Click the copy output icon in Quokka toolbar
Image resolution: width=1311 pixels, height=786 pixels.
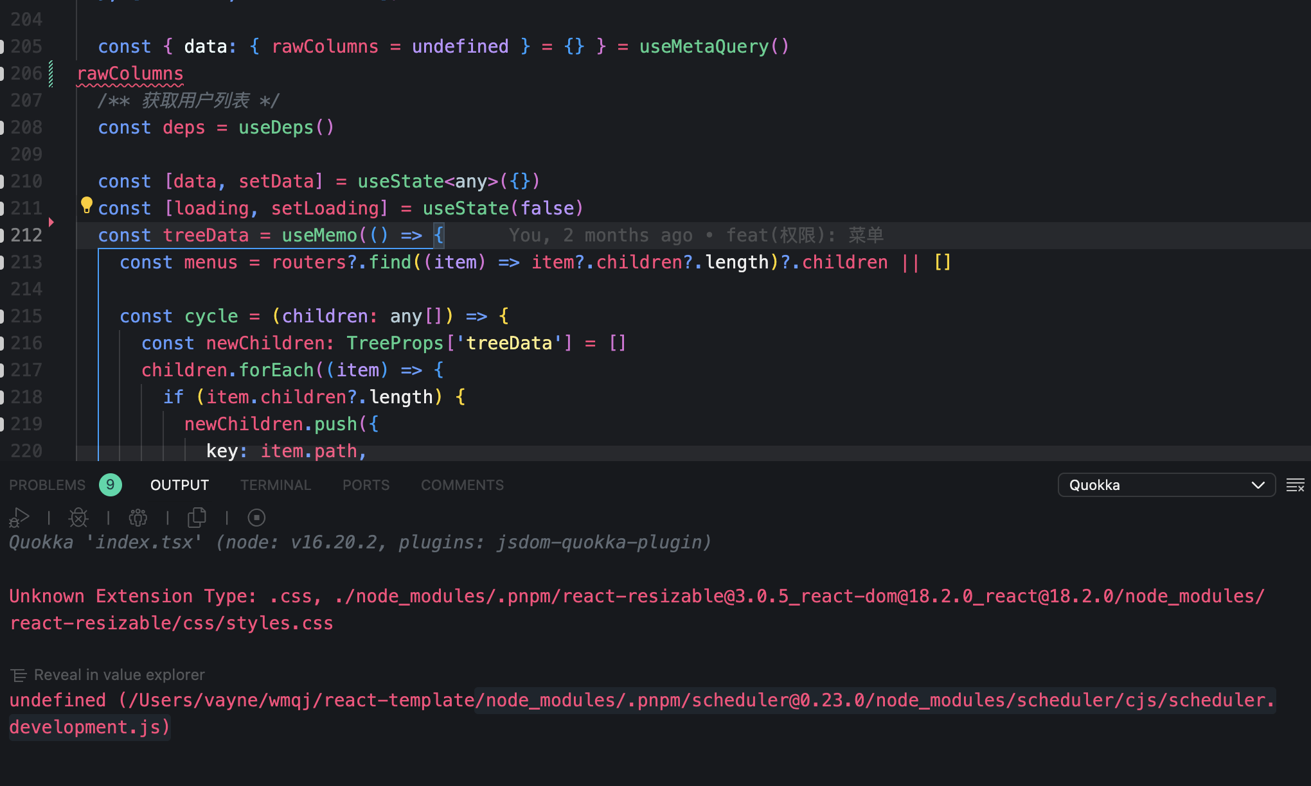pos(197,518)
